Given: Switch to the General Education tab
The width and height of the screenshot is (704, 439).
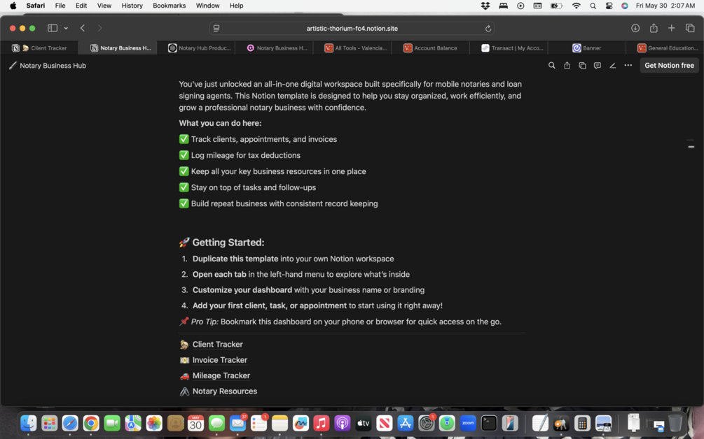Looking at the screenshot, I should [x=665, y=48].
